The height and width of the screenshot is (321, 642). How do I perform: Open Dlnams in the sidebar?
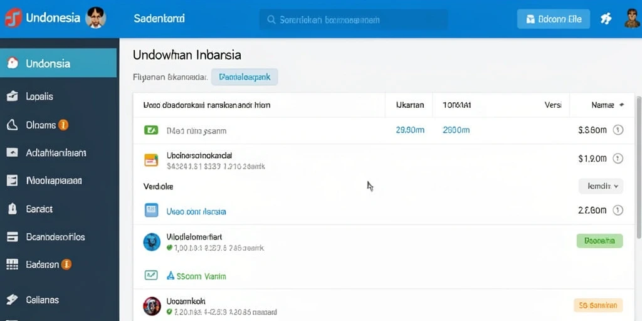tap(41, 125)
